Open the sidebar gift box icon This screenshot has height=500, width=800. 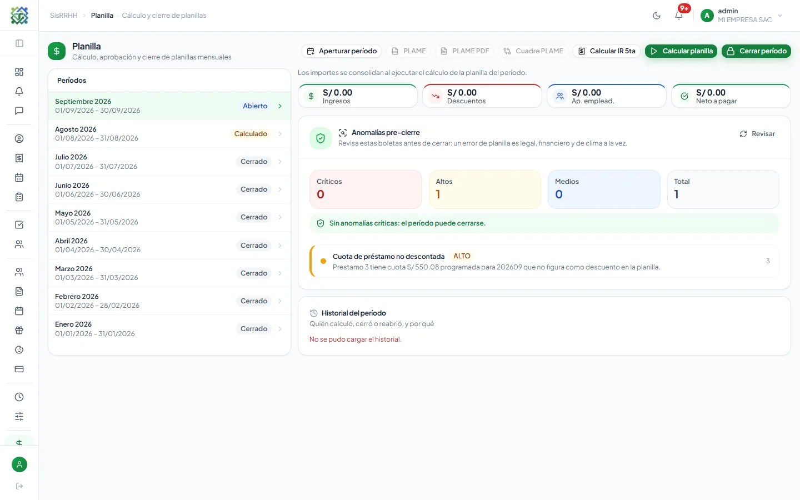click(x=19, y=331)
